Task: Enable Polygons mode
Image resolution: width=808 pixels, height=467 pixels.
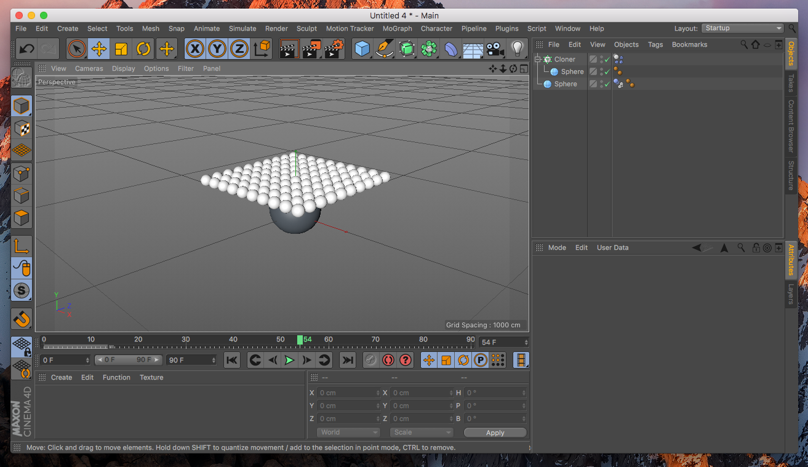Action: (x=22, y=218)
